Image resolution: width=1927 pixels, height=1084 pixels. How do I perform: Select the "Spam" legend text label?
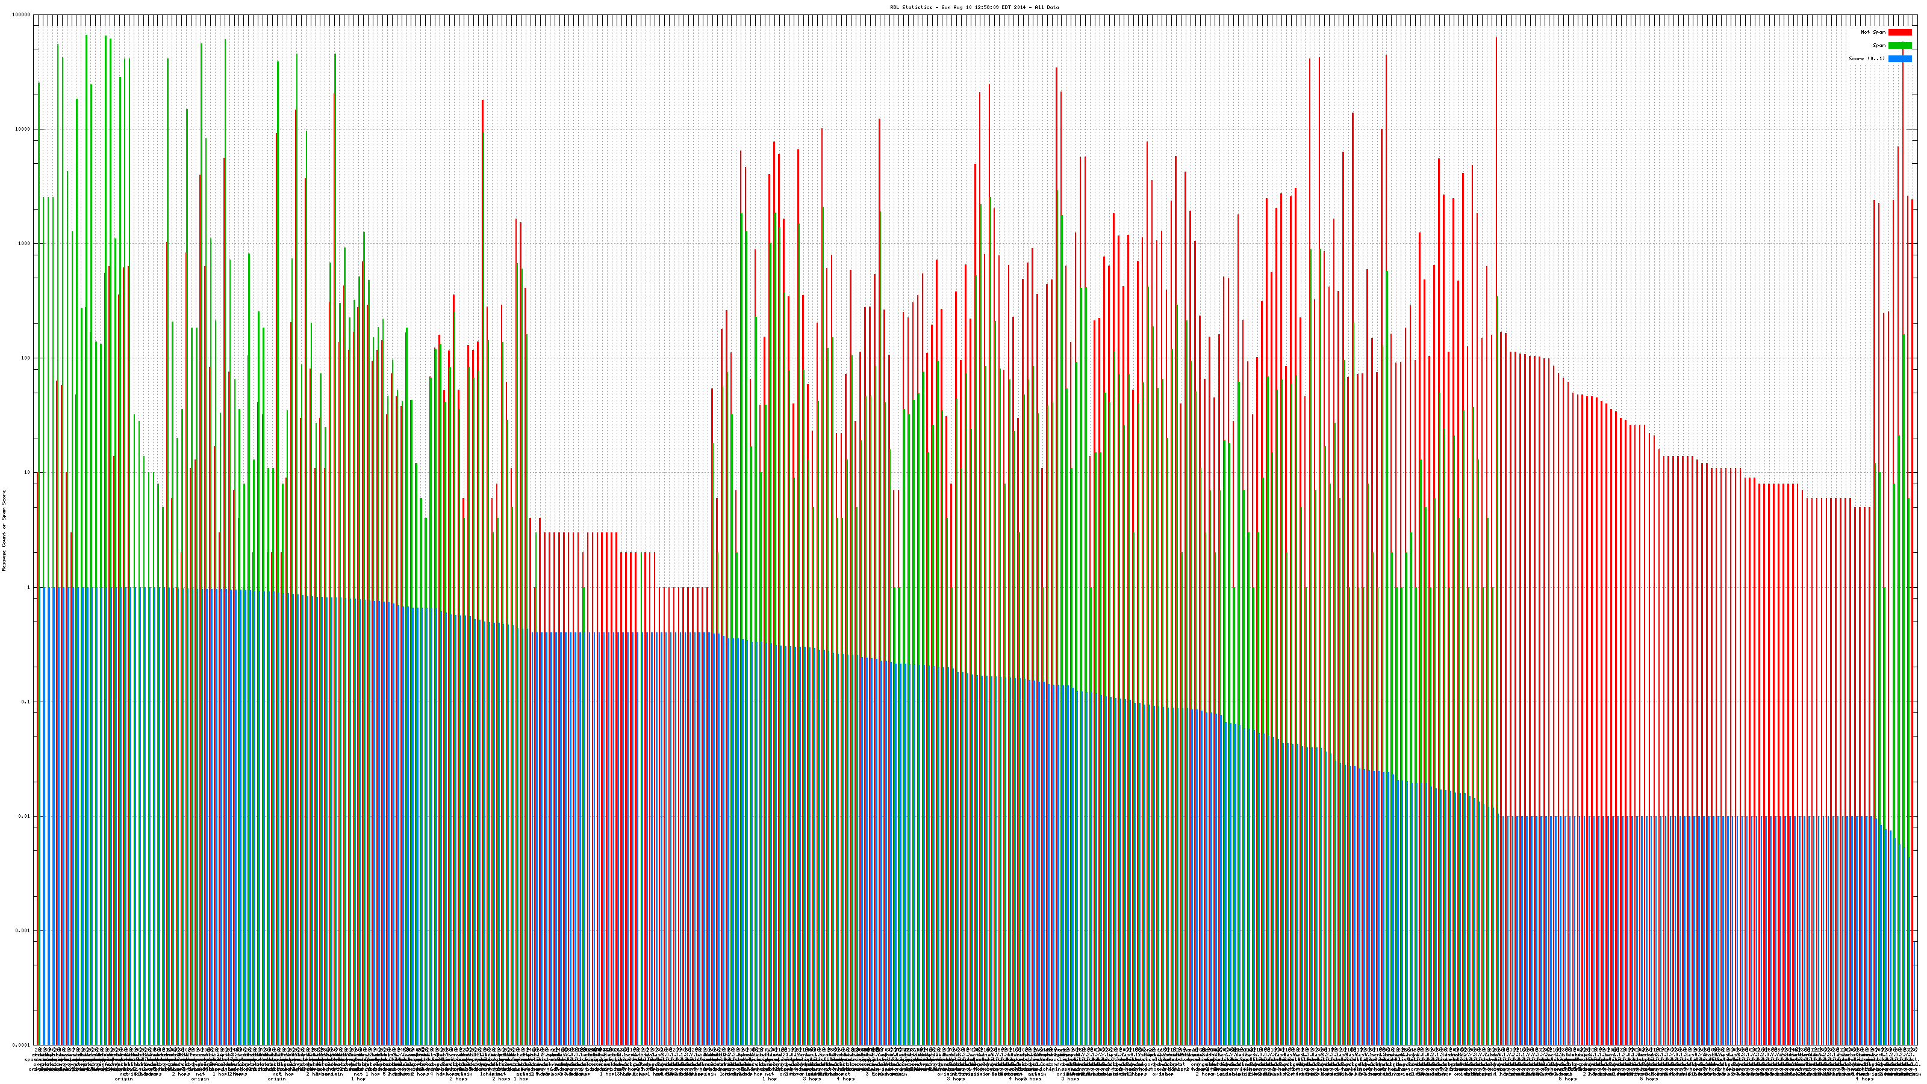[x=1879, y=46]
